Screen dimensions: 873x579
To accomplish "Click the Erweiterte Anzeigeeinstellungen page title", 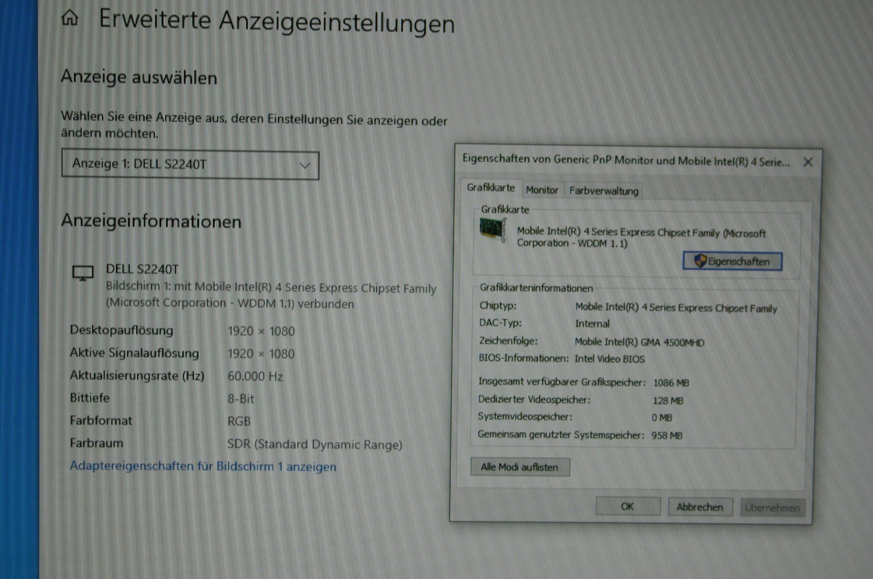I will [x=277, y=22].
